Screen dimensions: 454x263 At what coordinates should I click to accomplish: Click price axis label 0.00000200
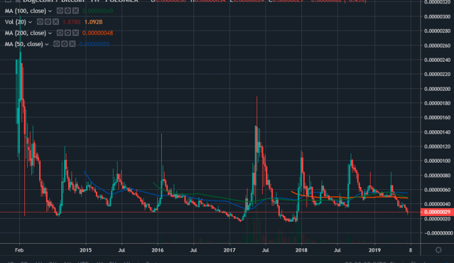click(437, 88)
